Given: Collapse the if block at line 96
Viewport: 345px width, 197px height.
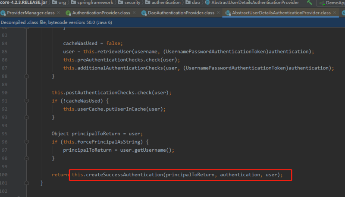Looking at the screenshot, I should pos(26,142).
